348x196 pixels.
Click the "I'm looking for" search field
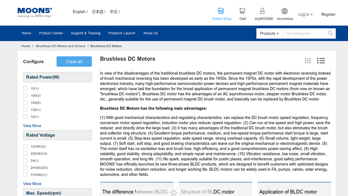coord(304,34)
